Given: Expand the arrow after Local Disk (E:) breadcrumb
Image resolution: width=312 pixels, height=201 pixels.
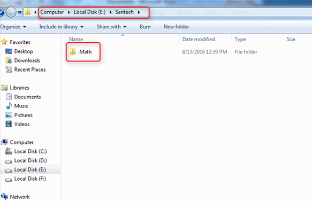Looking at the screenshot, I should click(x=110, y=12).
